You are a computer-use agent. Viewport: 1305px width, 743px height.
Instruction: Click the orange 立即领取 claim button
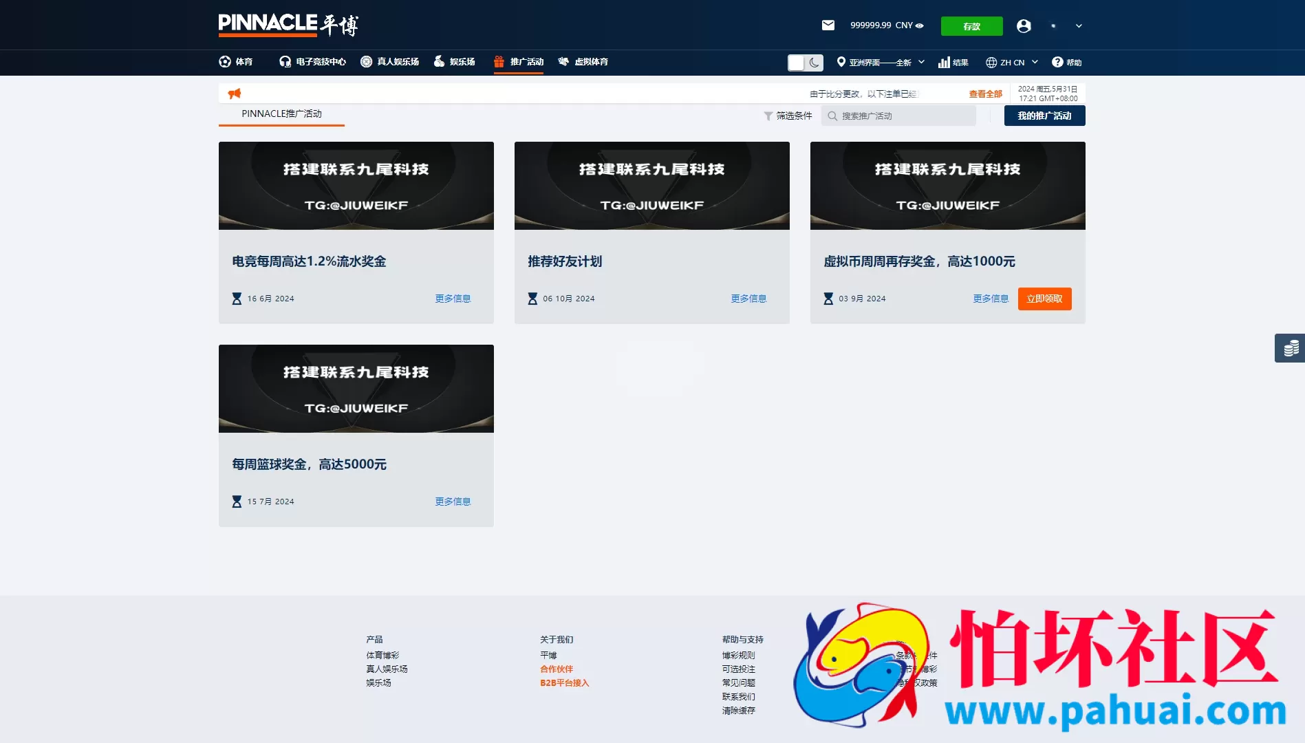[1044, 299]
